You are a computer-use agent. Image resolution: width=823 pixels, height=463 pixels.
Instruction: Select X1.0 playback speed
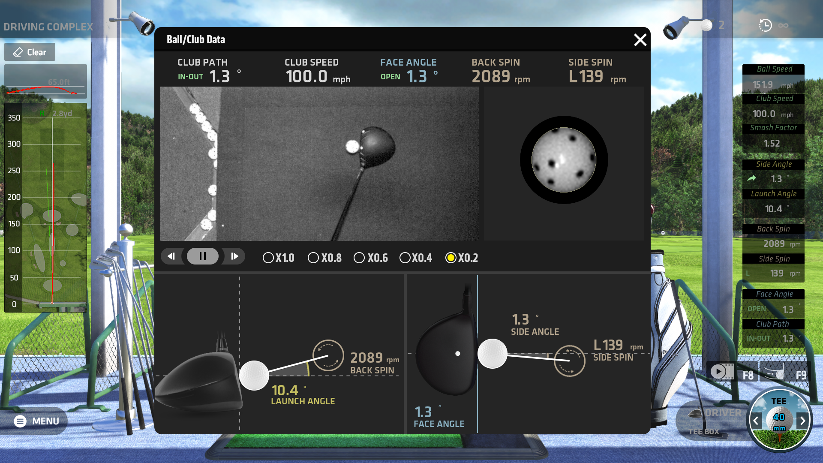pos(268,258)
